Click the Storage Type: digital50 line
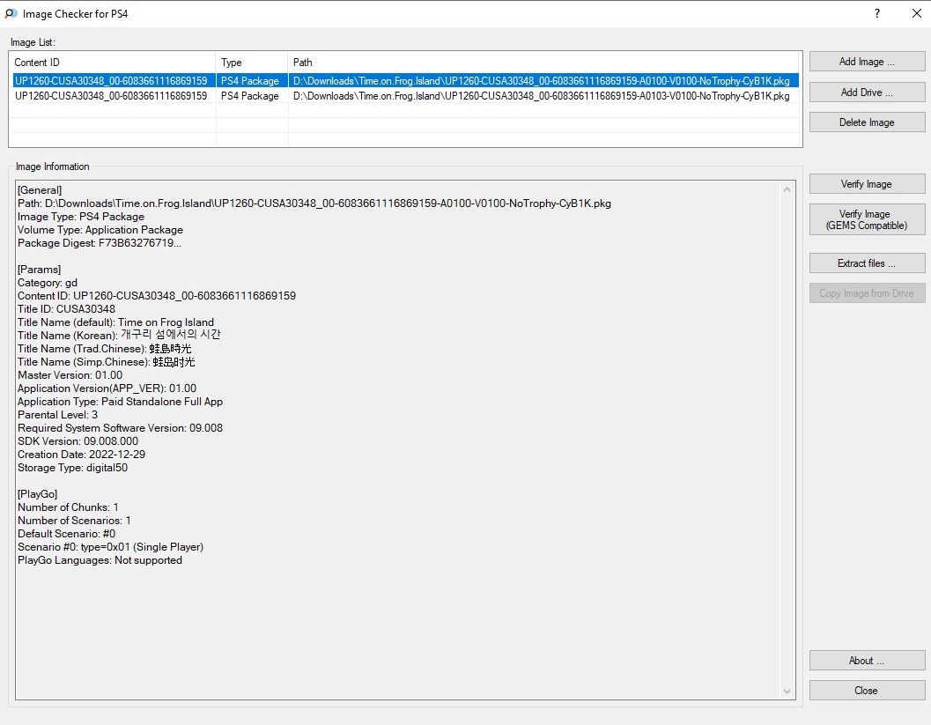The image size is (931, 725). (x=72, y=467)
